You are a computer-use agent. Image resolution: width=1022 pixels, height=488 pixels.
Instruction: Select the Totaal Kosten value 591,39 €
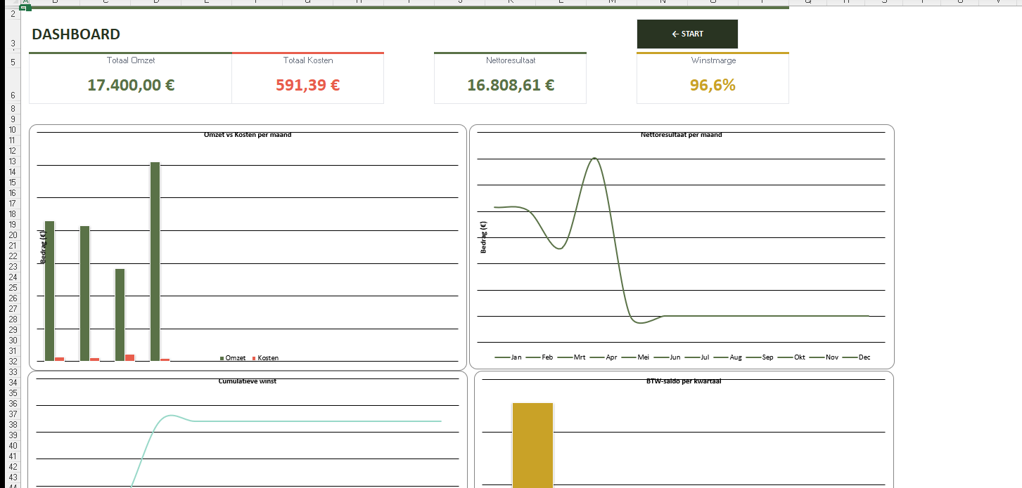coord(308,85)
